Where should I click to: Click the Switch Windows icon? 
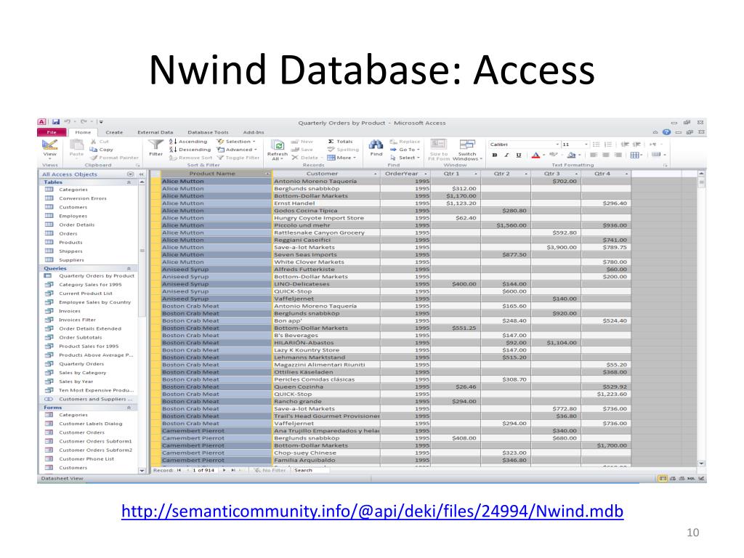467,145
